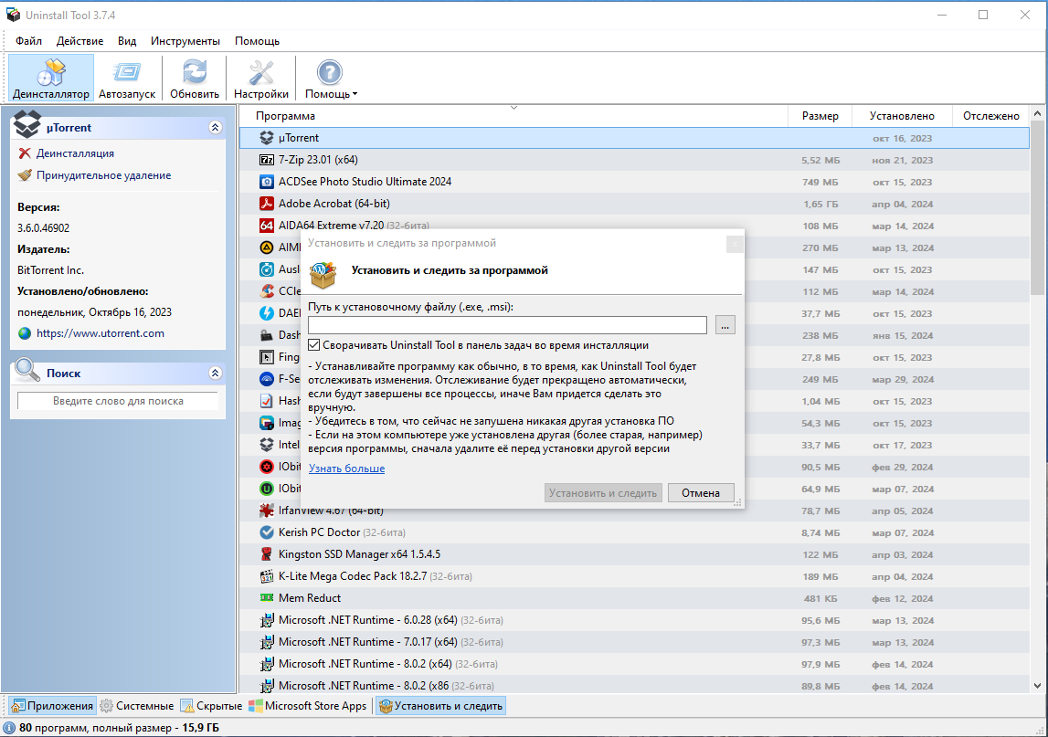1048x737 pixels.
Task: Sort by the Размер column header
Action: 820,116
